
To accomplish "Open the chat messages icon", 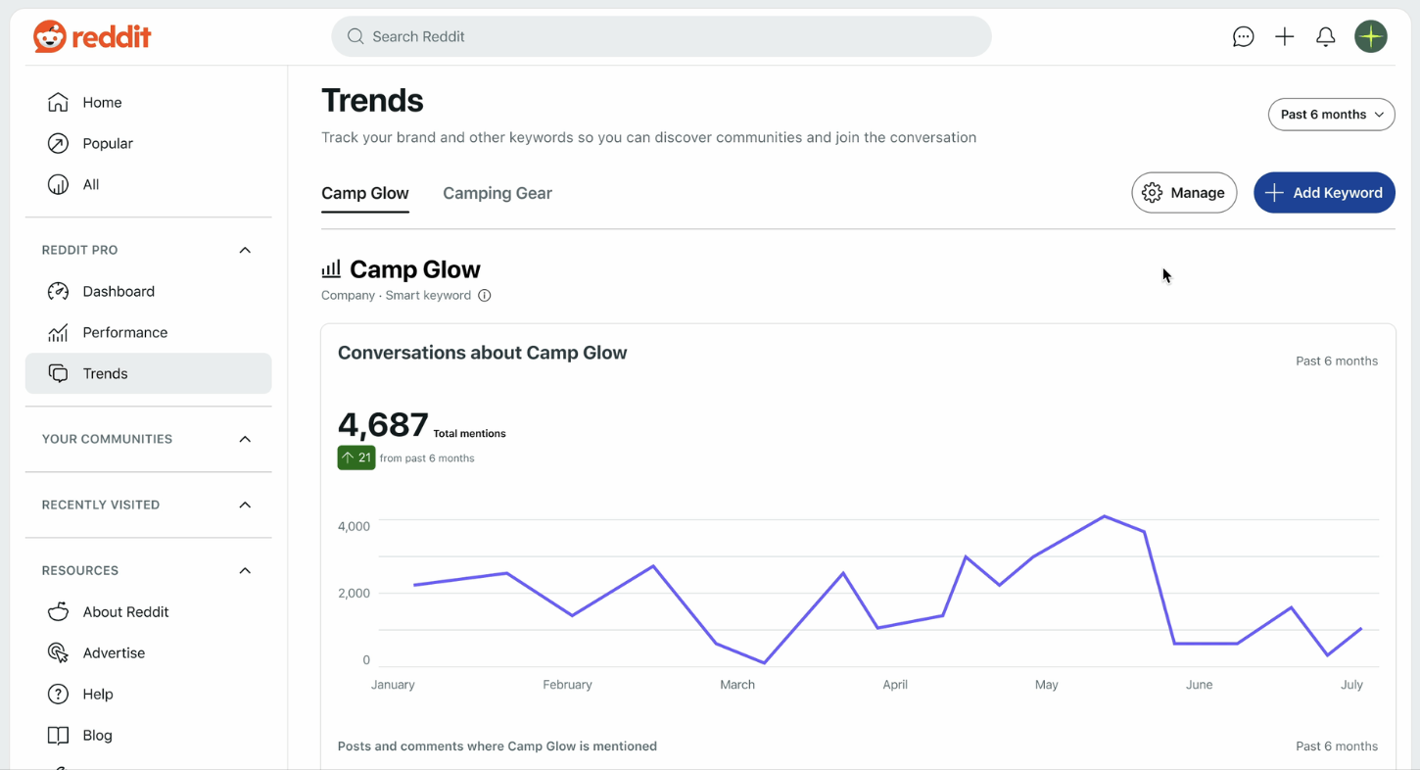I will (x=1243, y=36).
